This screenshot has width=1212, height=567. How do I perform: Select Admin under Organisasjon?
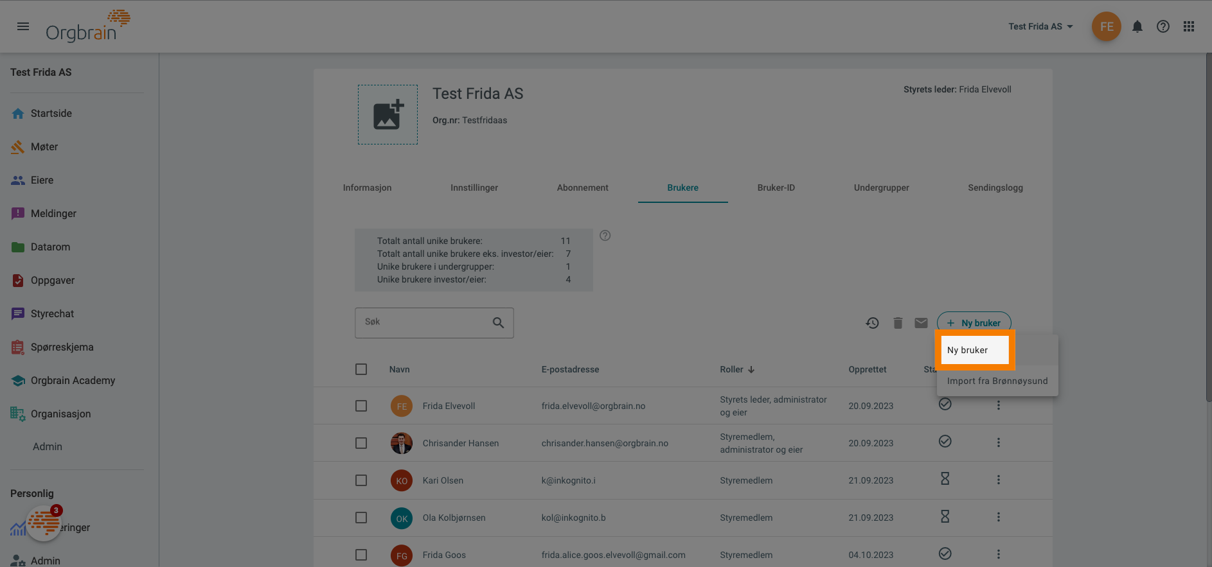coord(48,446)
